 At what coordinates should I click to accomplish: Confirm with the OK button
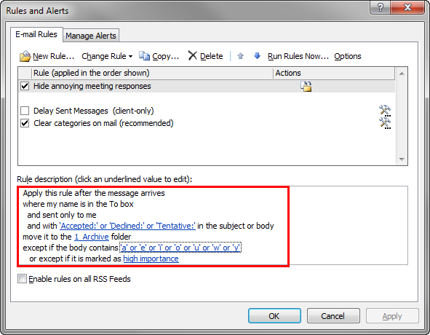(274, 316)
